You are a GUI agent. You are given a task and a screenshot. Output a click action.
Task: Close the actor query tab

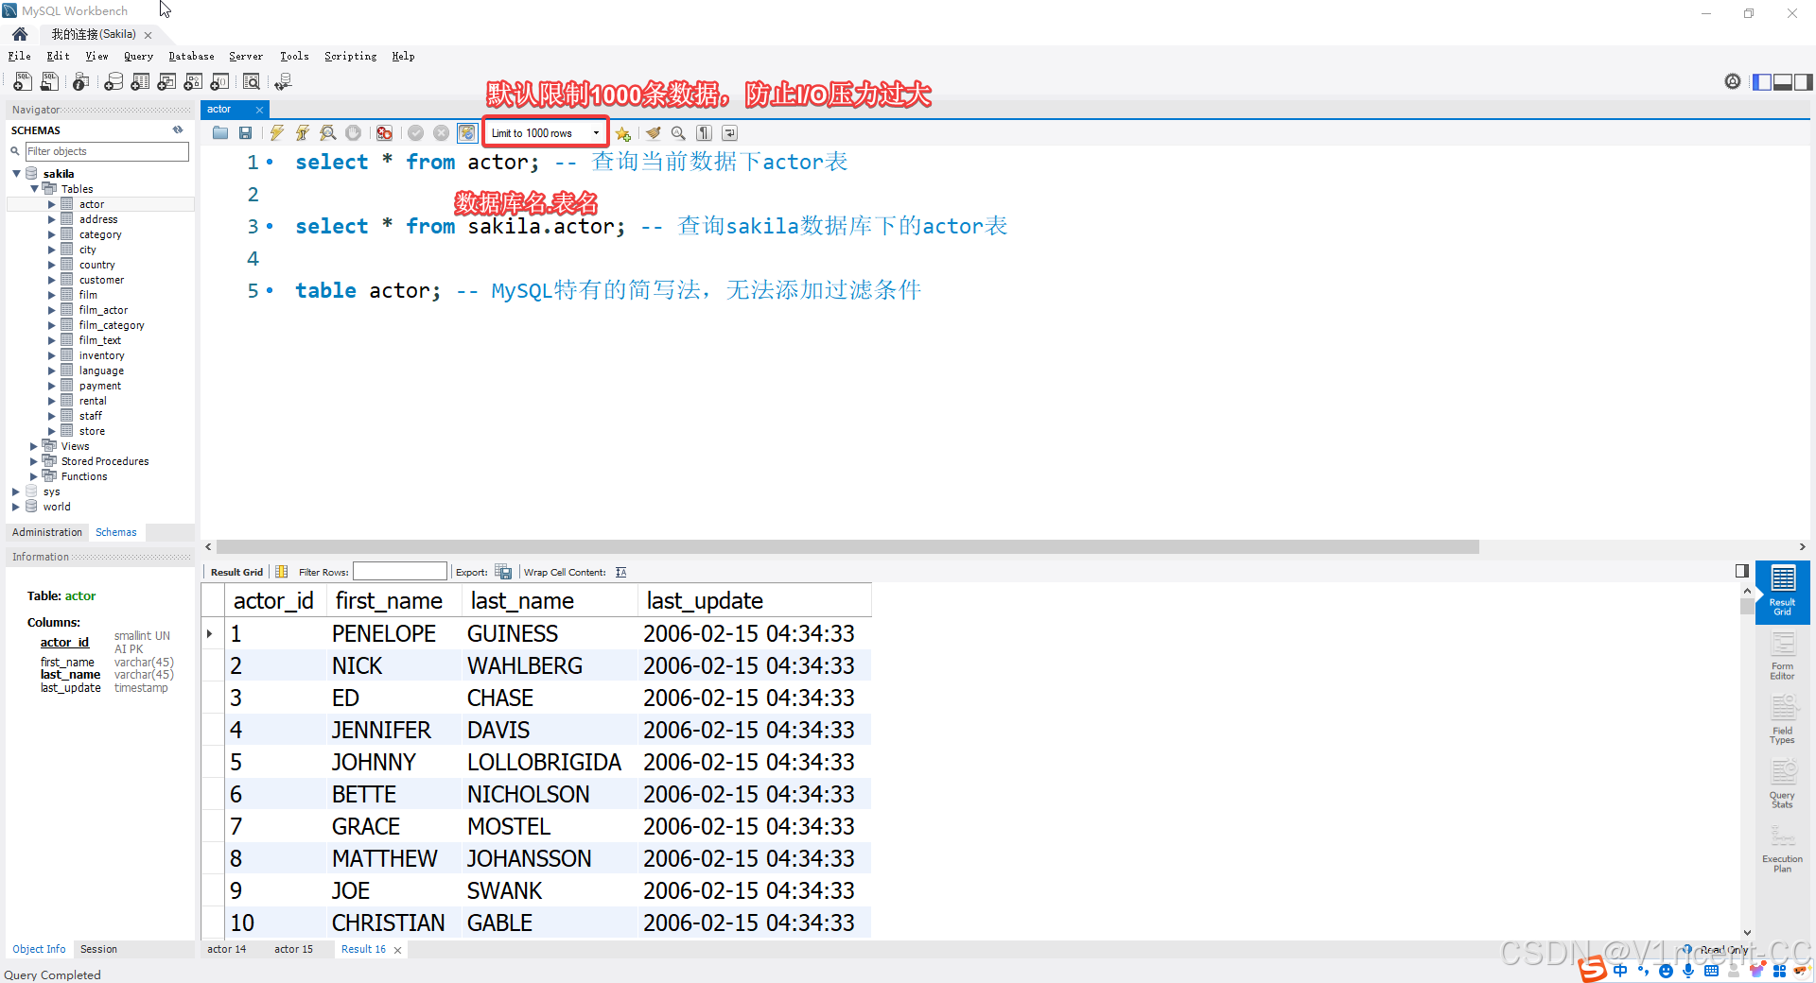tap(259, 110)
